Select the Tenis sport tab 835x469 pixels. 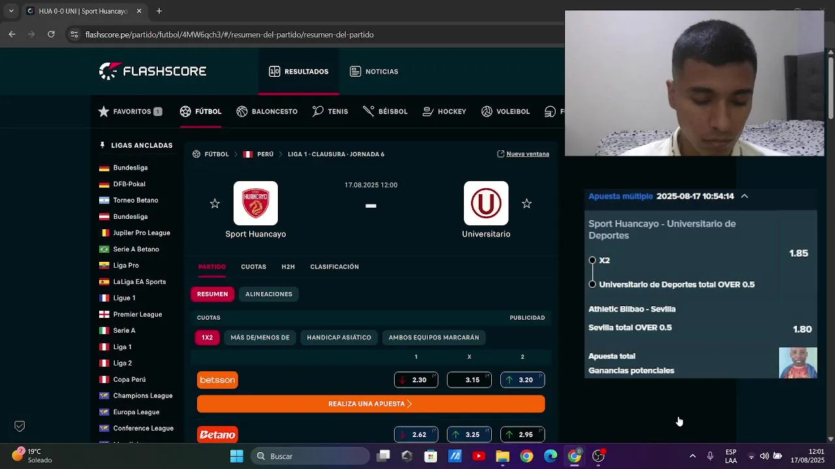click(x=330, y=111)
